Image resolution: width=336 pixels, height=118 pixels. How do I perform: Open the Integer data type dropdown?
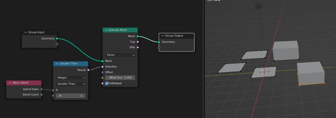[71, 77]
